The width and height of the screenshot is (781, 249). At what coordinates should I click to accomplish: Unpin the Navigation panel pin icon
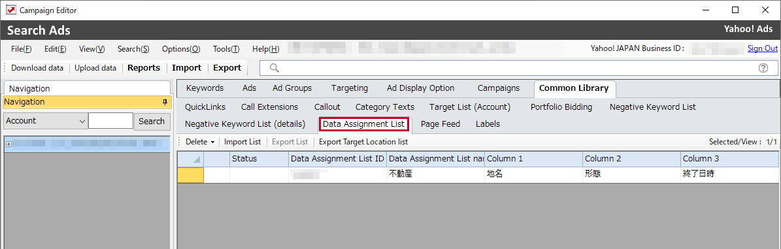[x=165, y=102]
